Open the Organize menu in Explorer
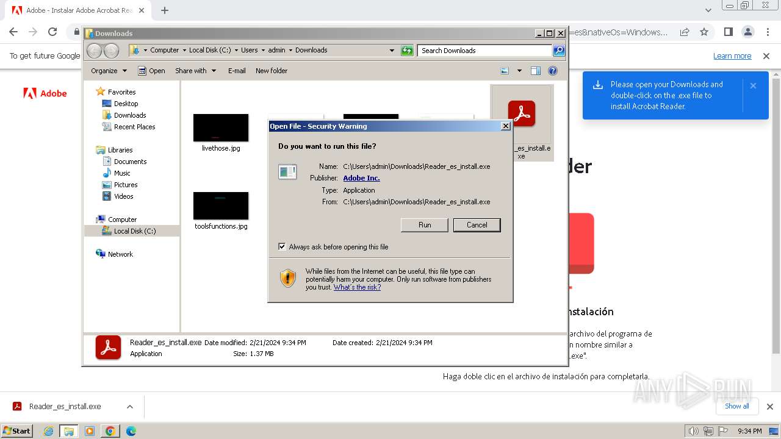781x439 pixels. [x=109, y=71]
